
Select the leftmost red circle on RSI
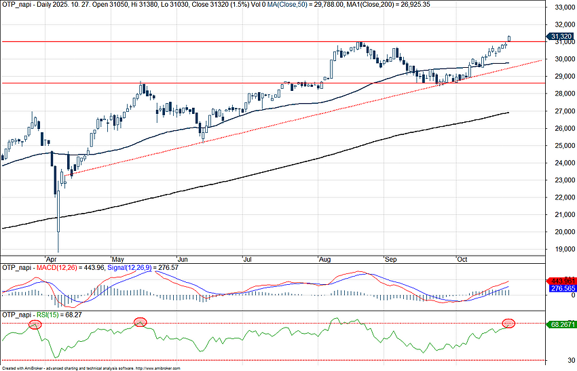tap(36, 325)
